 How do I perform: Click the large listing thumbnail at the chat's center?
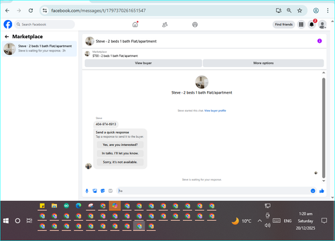(x=202, y=82)
